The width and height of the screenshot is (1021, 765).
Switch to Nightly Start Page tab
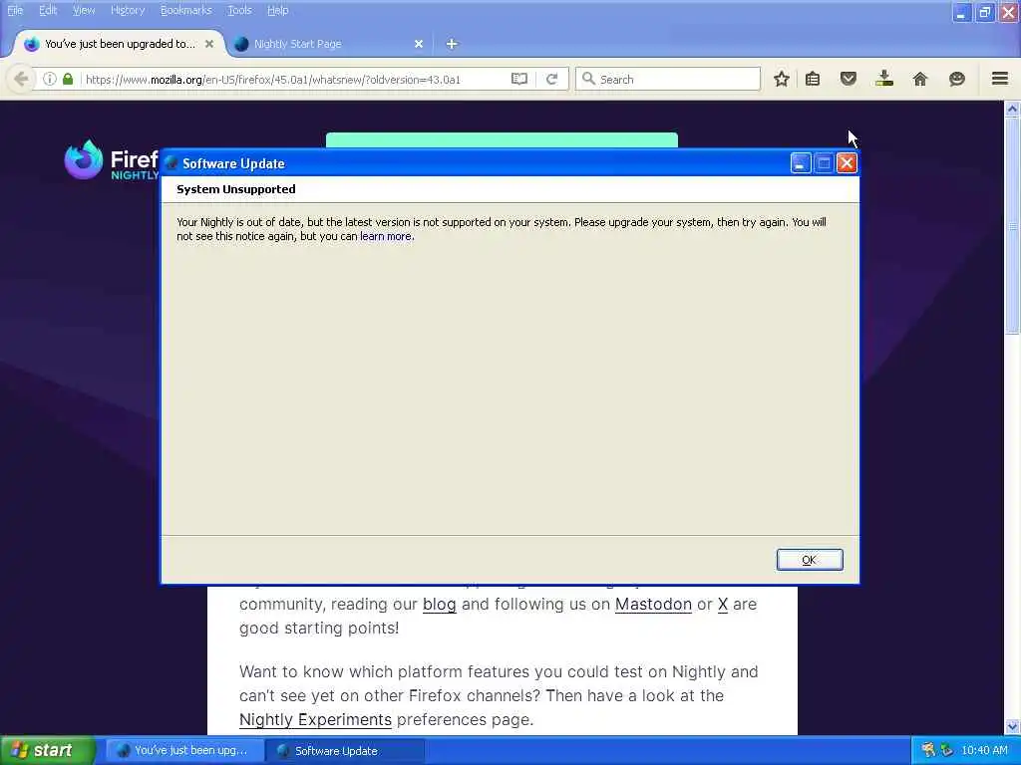point(329,44)
